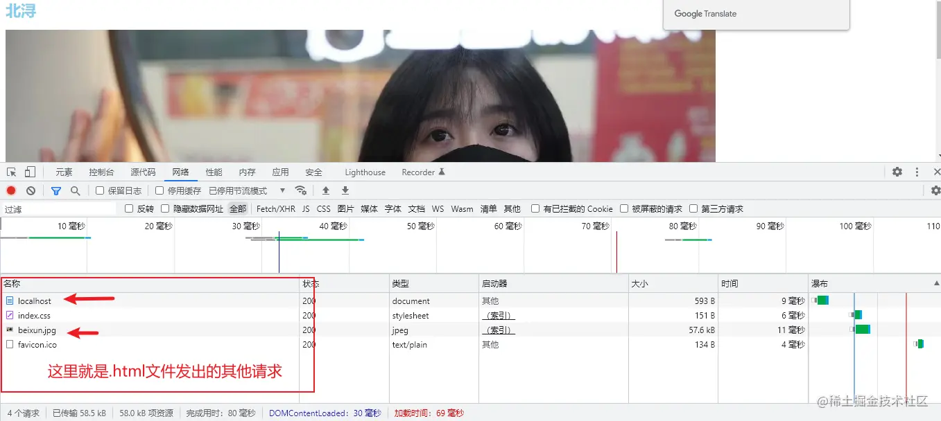Sort by the 瀑布 waterfall column arrow
Viewport: 941px width, 421px height.
[x=936, y=283]
